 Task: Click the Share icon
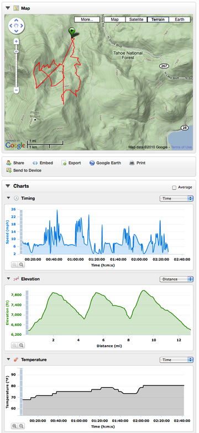(x=9, y=163)
